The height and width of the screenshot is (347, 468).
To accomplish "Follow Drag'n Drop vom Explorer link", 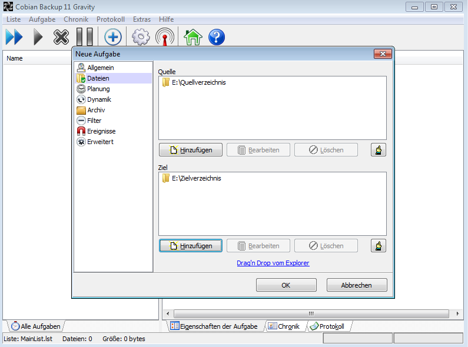I will coord(273,263).
